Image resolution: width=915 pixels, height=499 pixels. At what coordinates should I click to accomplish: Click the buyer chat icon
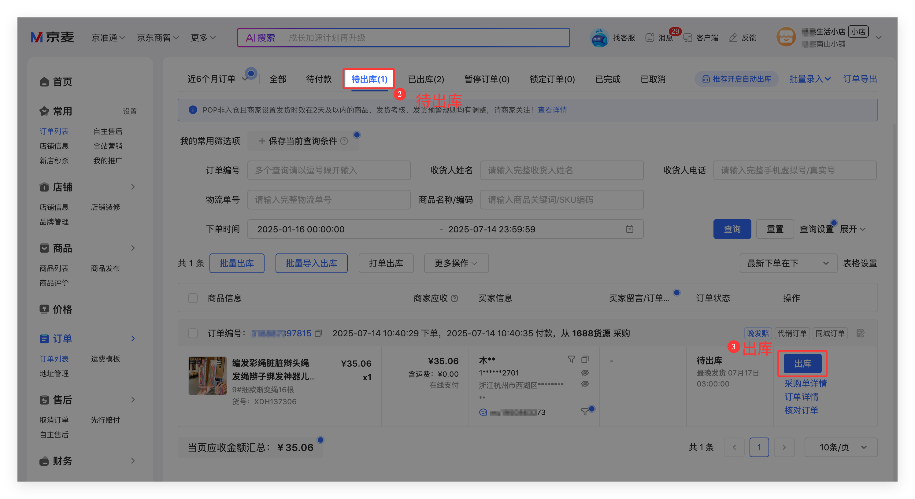click(x=483, y=412)
